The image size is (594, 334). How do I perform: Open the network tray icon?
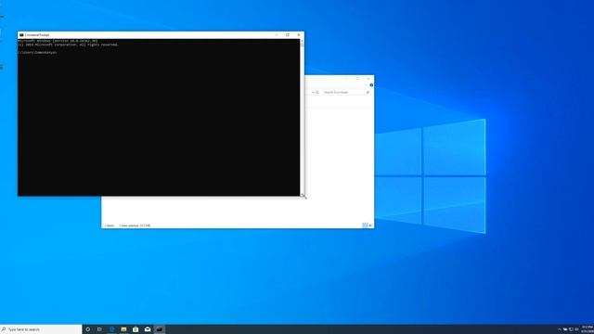571,329
